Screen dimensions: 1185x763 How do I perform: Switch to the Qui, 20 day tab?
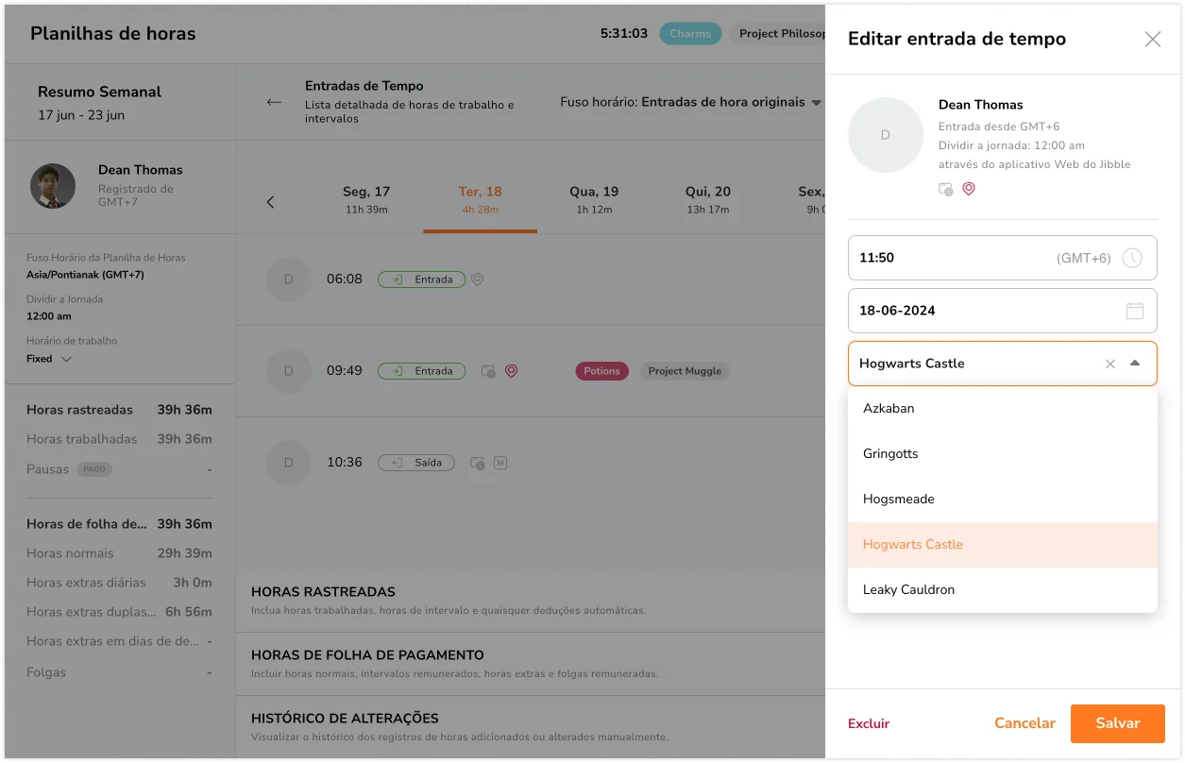(x=708, y=200)
